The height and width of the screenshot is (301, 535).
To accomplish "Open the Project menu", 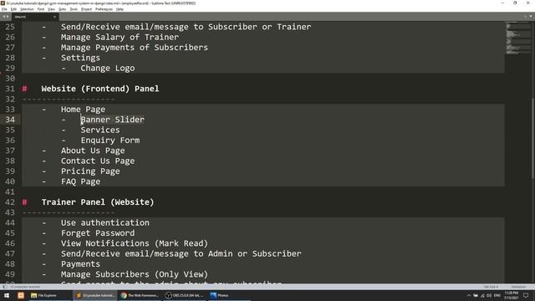I will pos(86,9).
